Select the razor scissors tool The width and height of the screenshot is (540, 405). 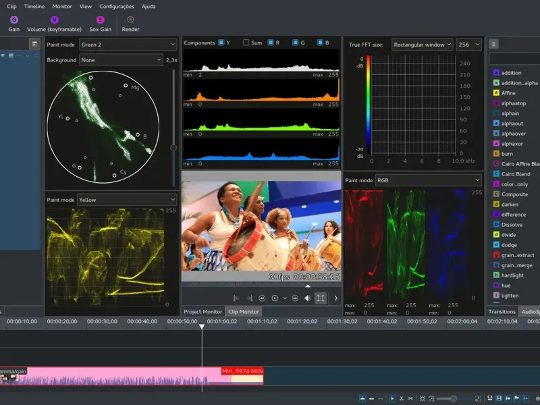point(401,398)
